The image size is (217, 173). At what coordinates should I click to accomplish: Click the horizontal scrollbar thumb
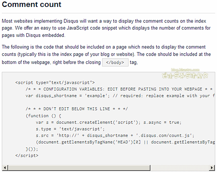click(x=79, y=168)
